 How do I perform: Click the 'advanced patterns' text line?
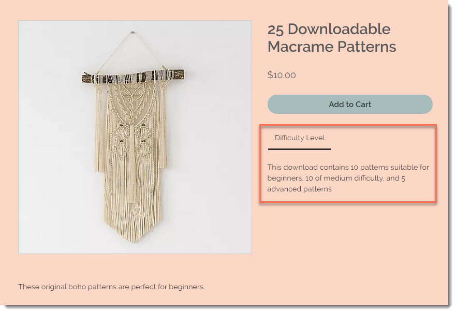[x=299, y=189]
